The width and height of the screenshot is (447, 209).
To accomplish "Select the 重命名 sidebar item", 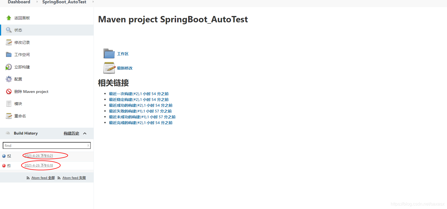I will pyautogui.click(x=20, y=116).
